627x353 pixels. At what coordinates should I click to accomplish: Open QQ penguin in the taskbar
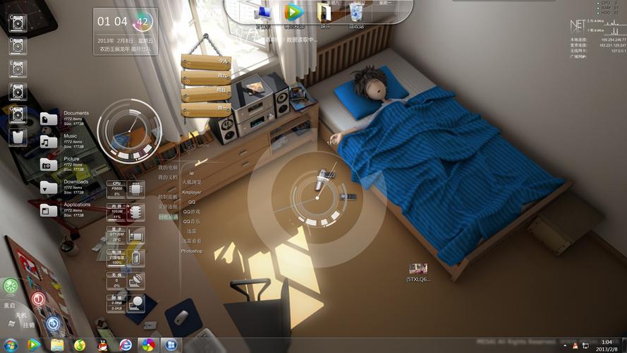102,345
